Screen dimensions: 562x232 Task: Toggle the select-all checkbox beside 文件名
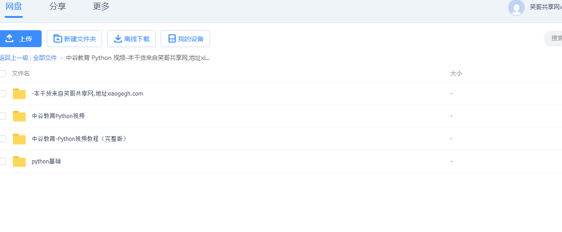click(x=3, y=74)
